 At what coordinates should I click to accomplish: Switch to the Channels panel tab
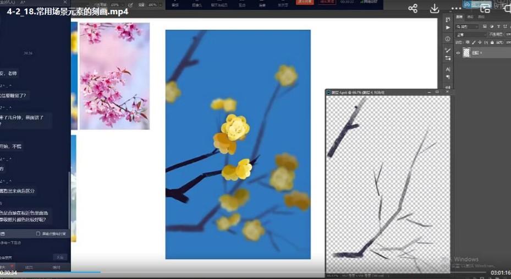click(x=470, y=17)
